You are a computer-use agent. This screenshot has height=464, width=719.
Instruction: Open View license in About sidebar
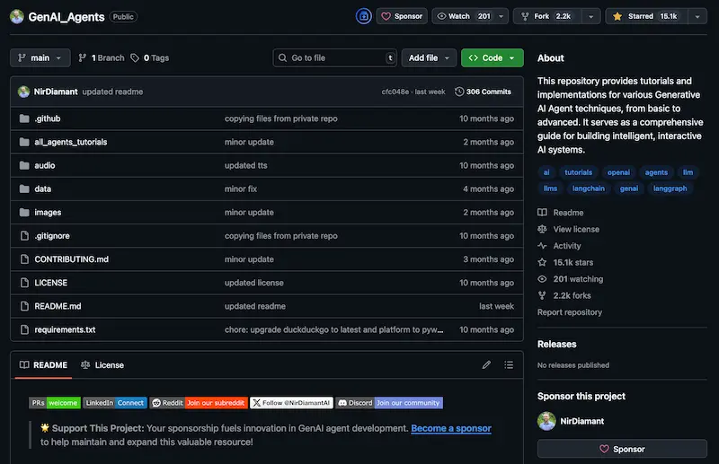click(x=569, y=229)
